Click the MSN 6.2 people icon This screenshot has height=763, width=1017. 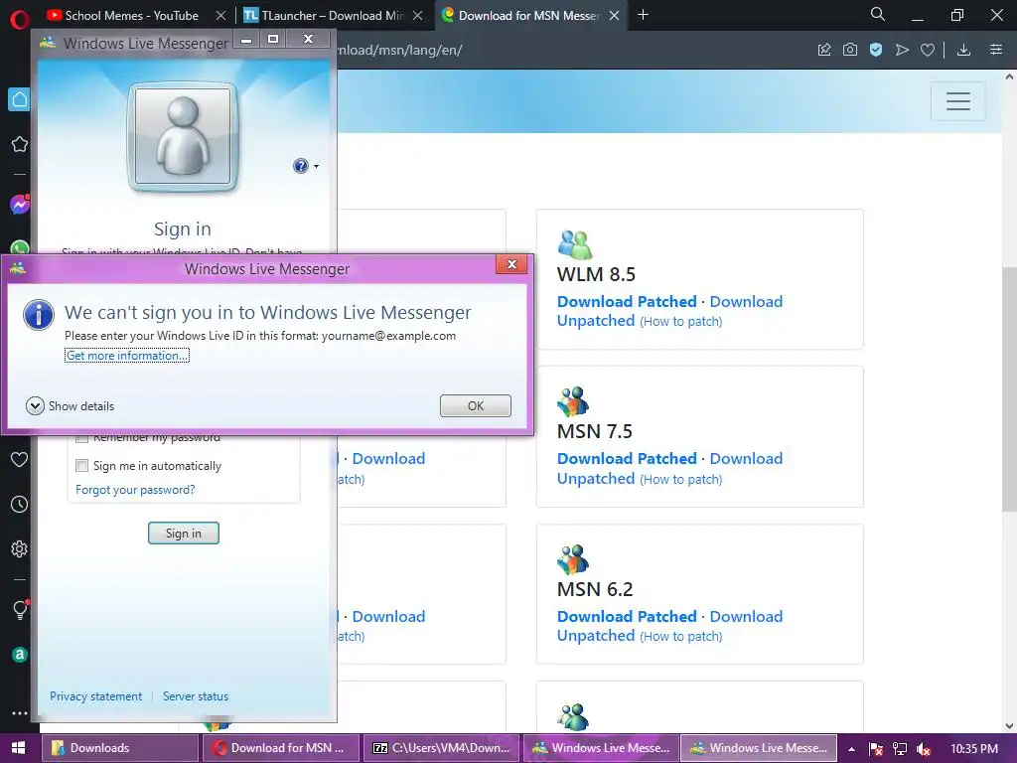coord(573,560)
